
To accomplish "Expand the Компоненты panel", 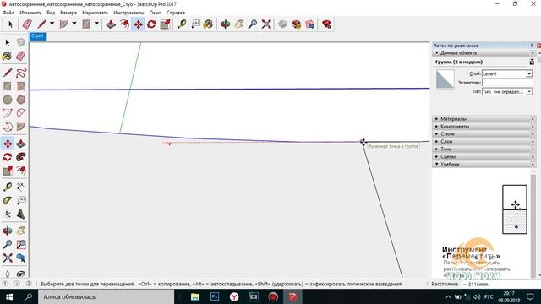I will pos(484,126).
